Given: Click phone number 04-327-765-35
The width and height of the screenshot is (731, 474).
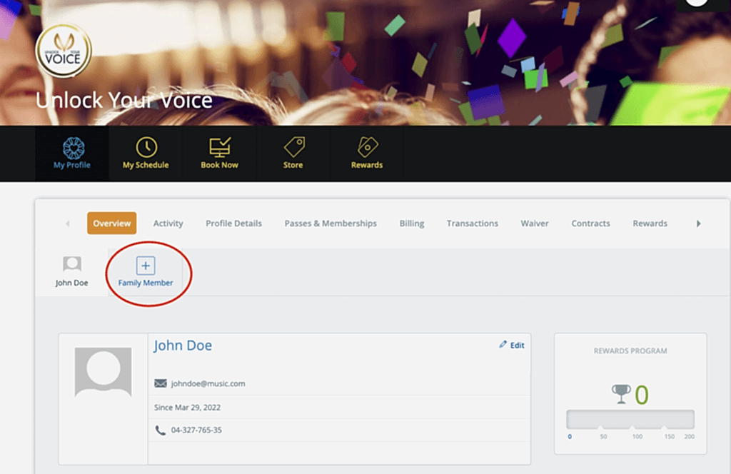Looking at the screenshot, I should pos(196,430).
